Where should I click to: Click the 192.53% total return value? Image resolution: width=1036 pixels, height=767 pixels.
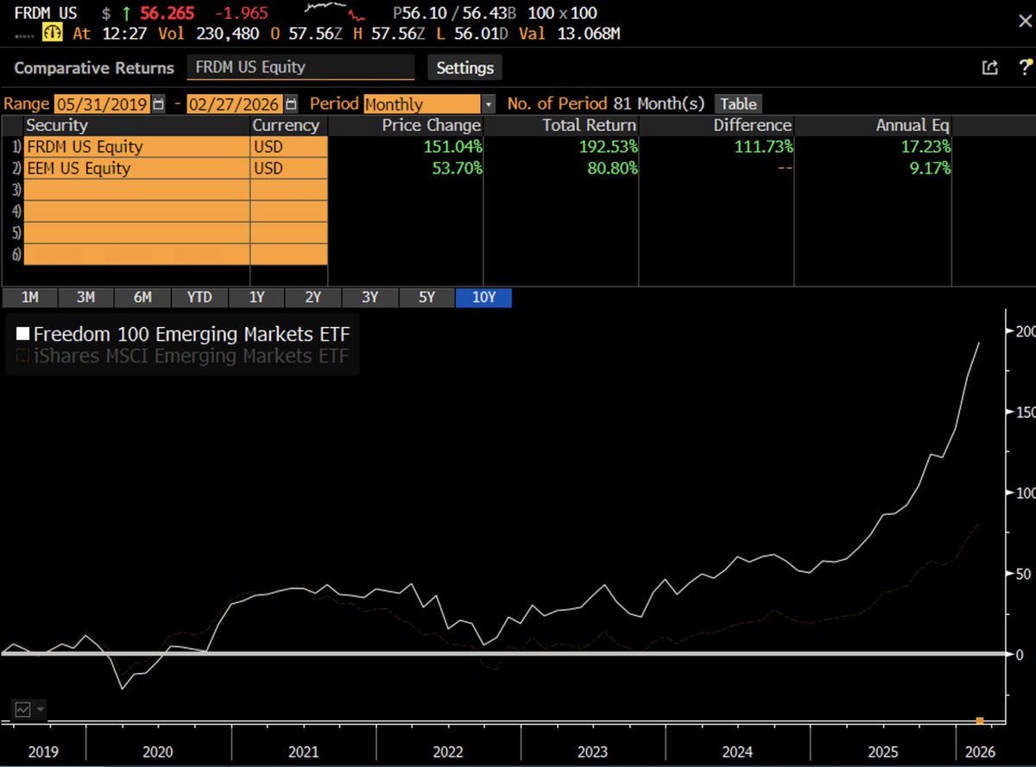pos(603,147)
